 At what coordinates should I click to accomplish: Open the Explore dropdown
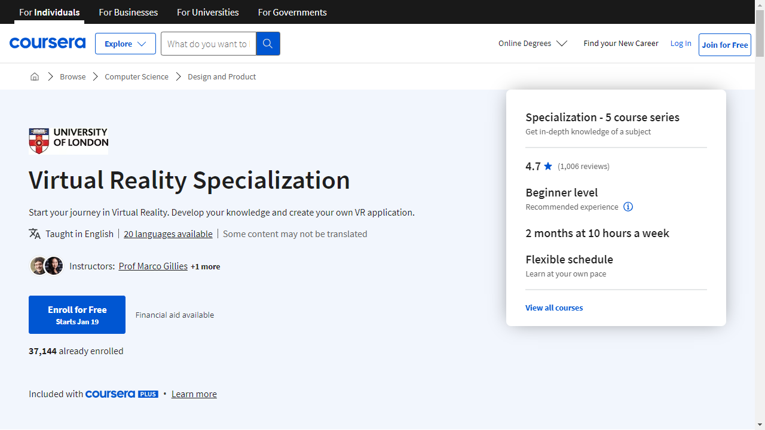pyautogui.click(x=126, y=44)
